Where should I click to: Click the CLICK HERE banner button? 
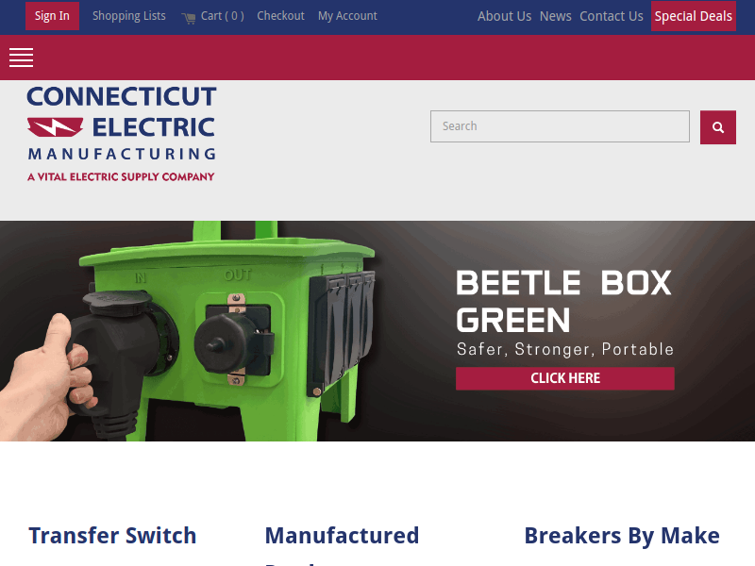coord(564,378)
